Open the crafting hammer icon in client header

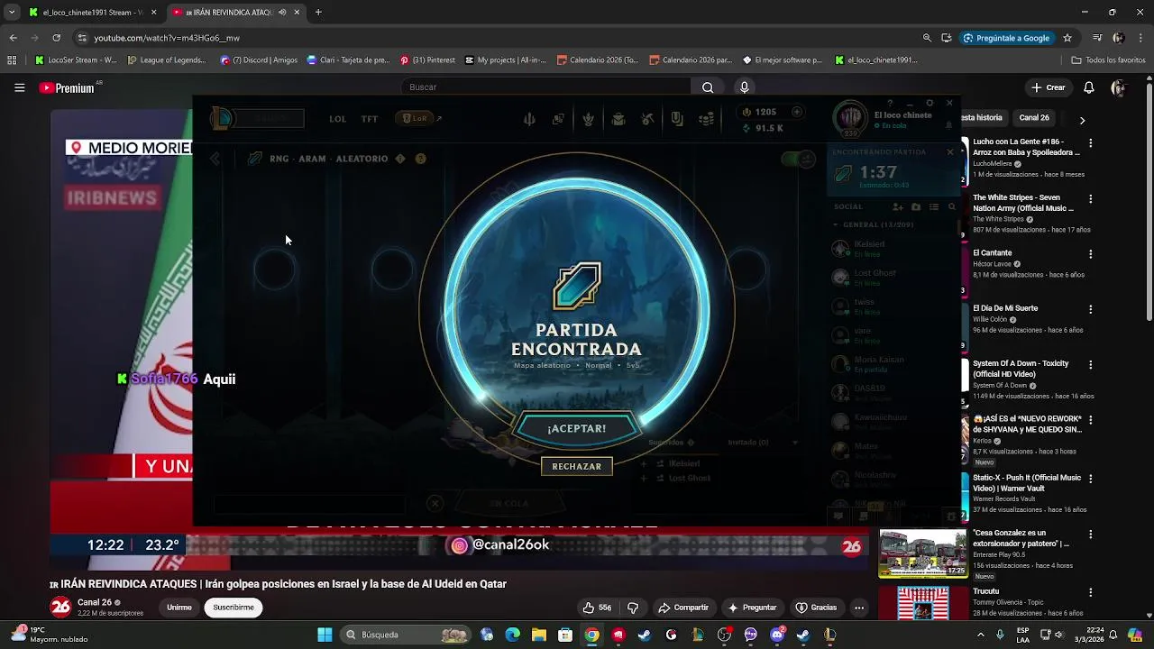(x=647, y=119)
